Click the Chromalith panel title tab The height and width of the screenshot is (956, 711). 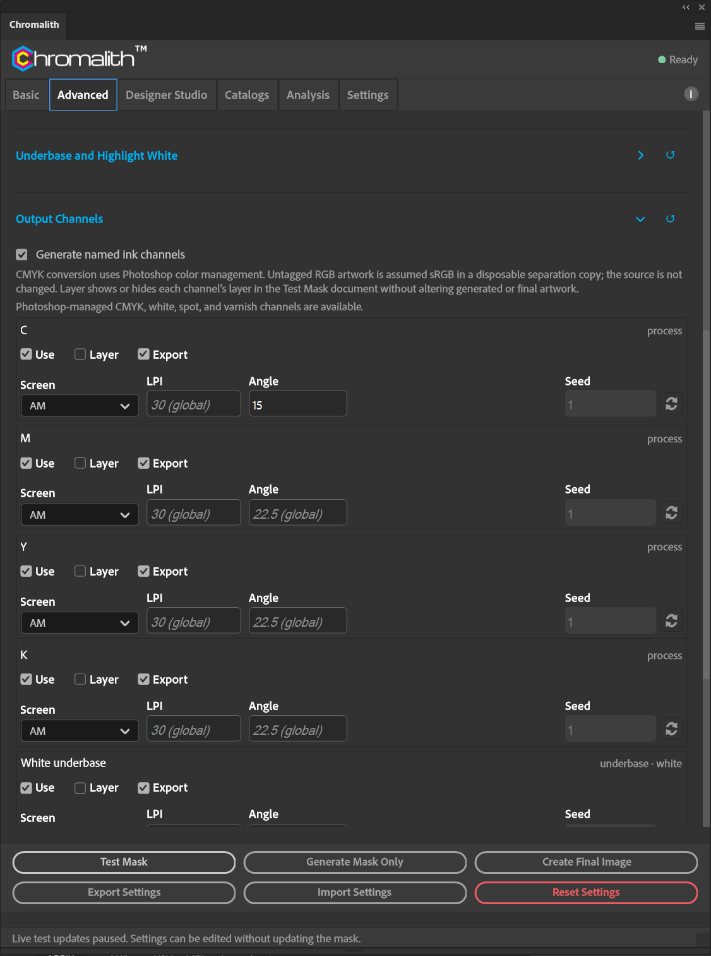tap(34, 25)
